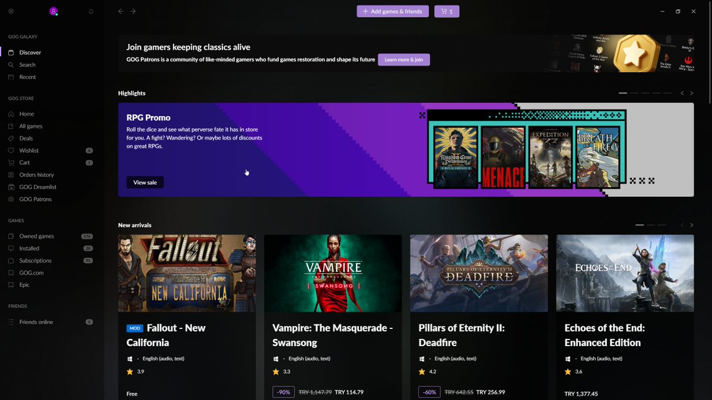Click View sale on RPG Promo

pos(145,183)
